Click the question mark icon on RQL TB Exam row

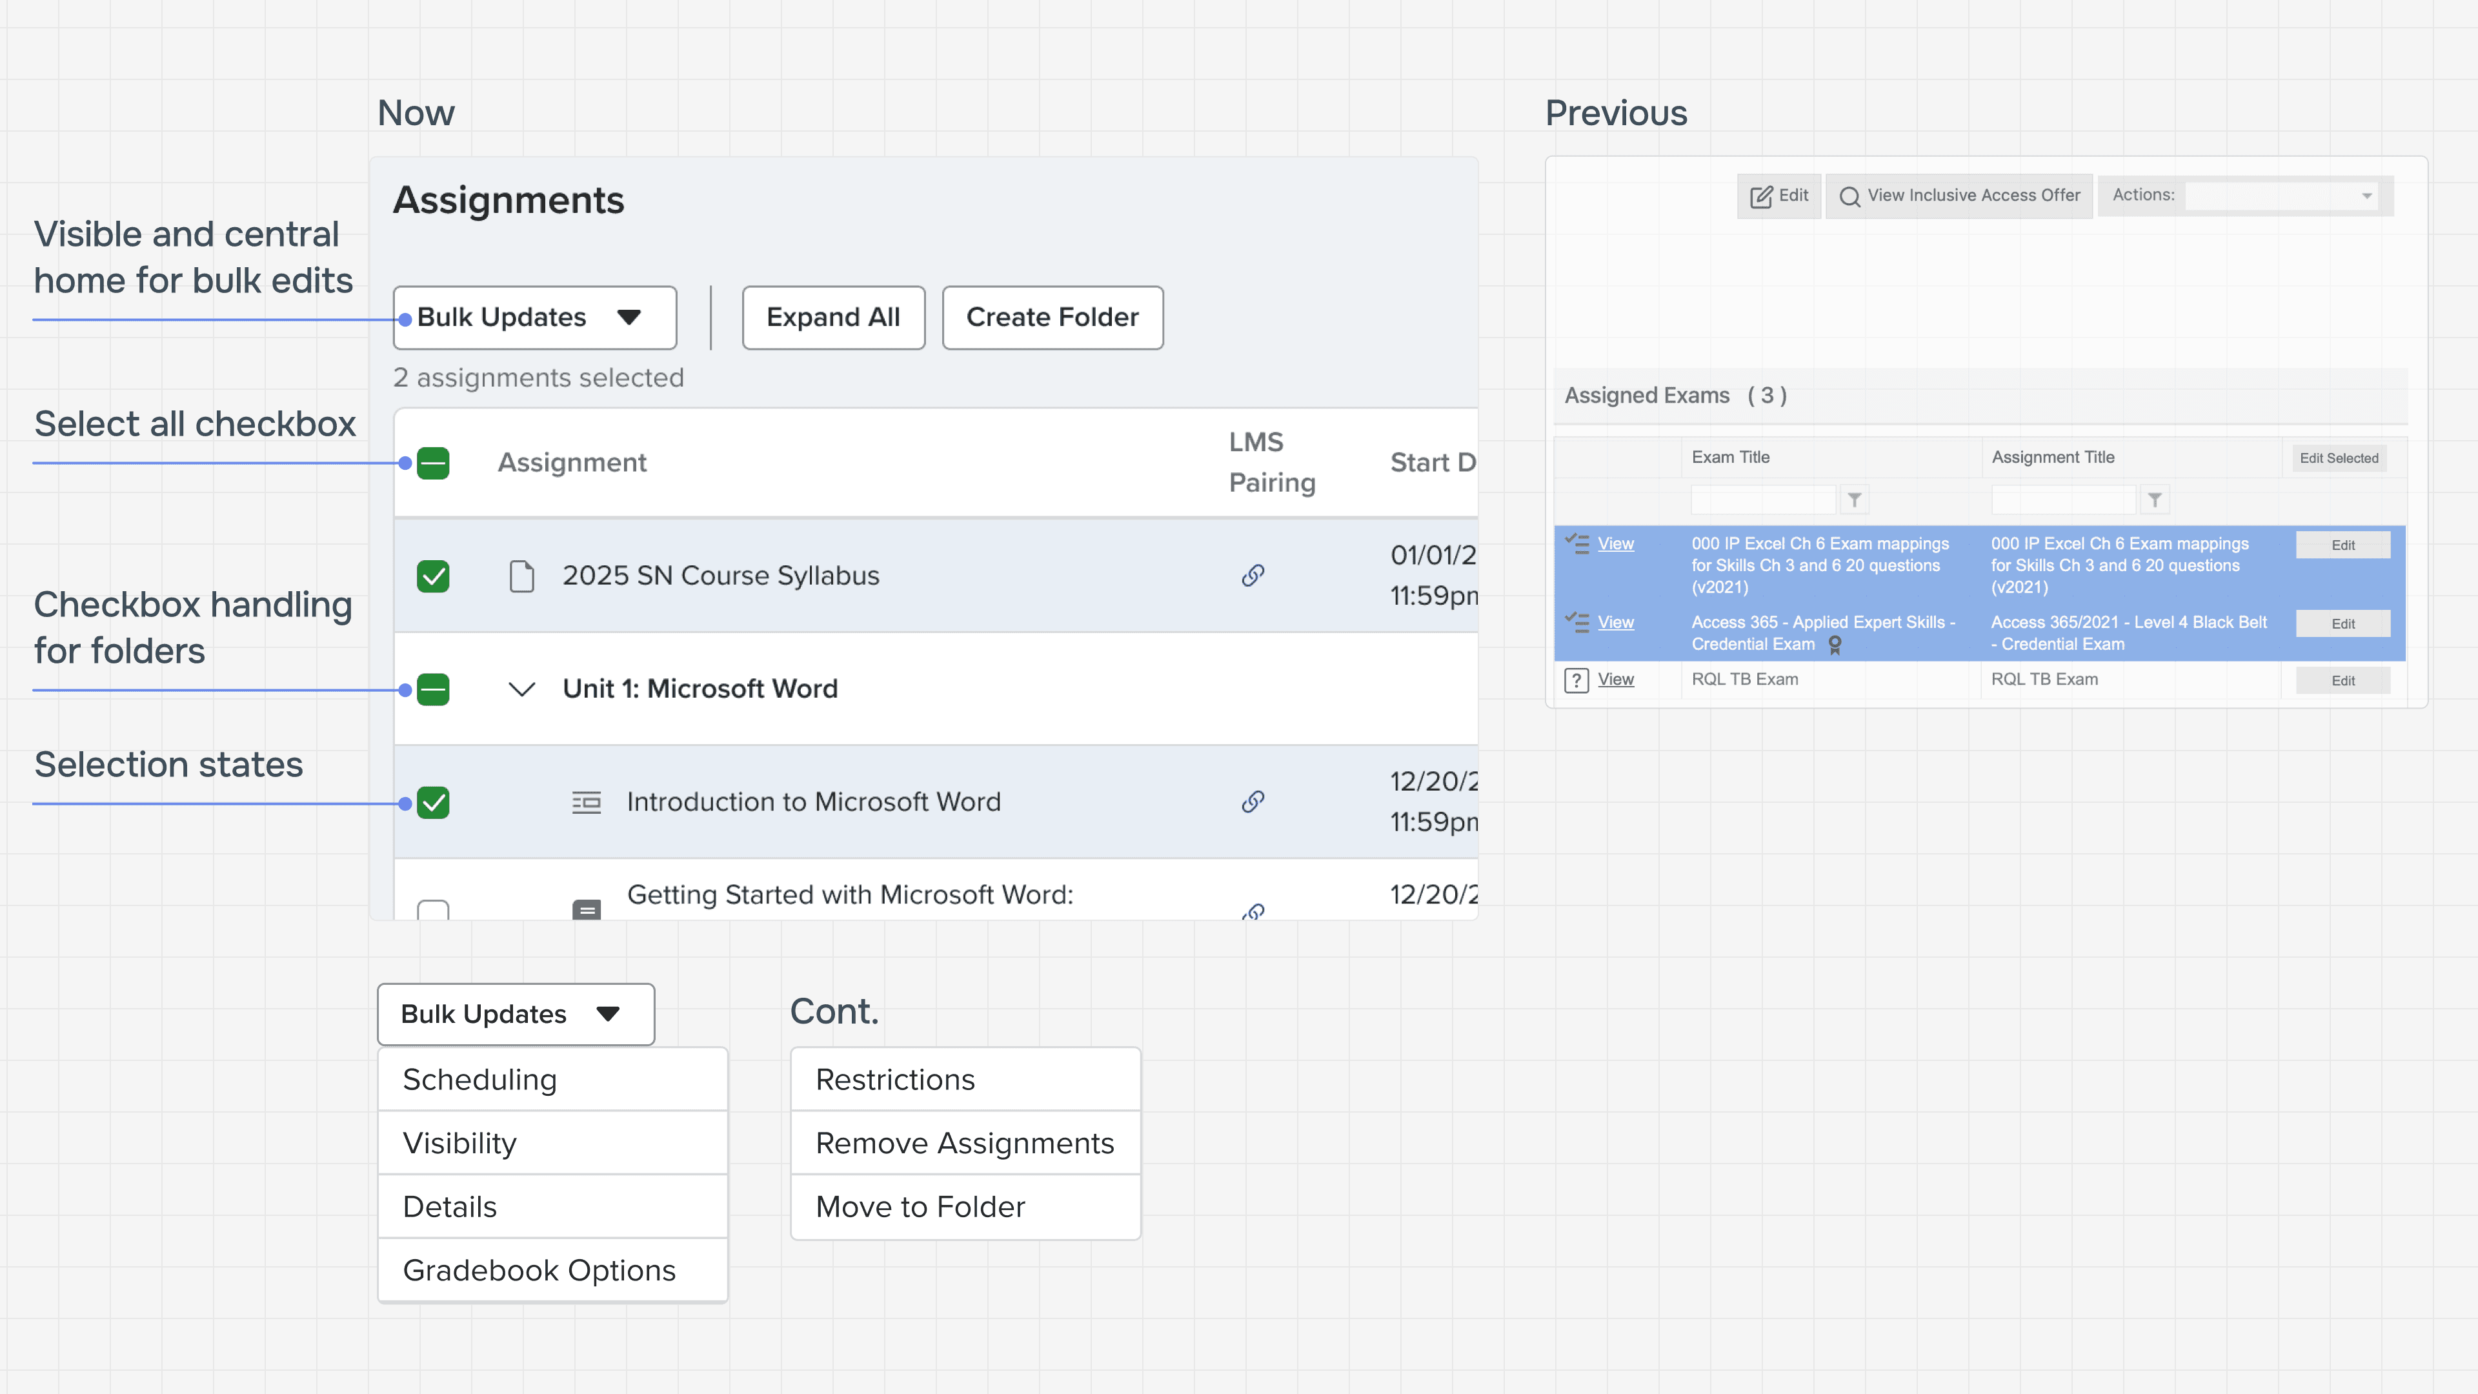pyautogui.click(x=1576, y=680)
